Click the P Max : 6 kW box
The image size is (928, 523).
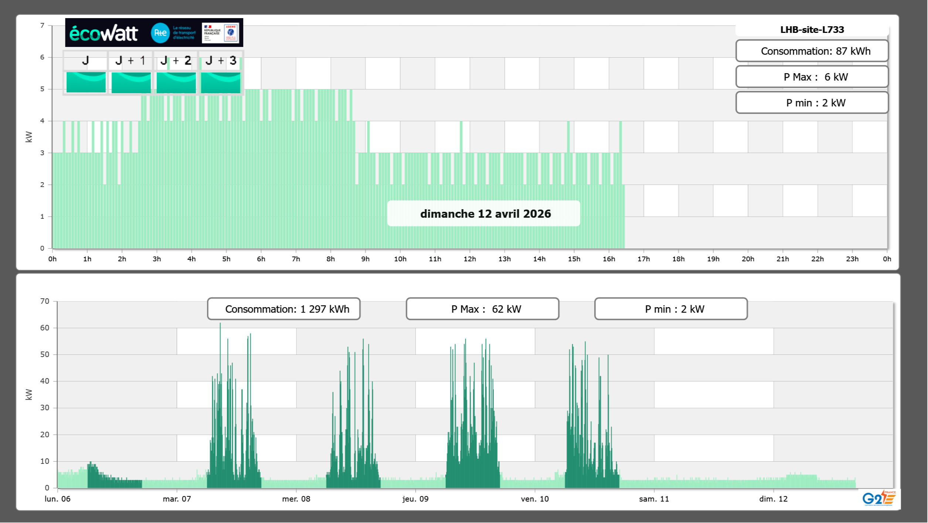click(x=812, y=77)
